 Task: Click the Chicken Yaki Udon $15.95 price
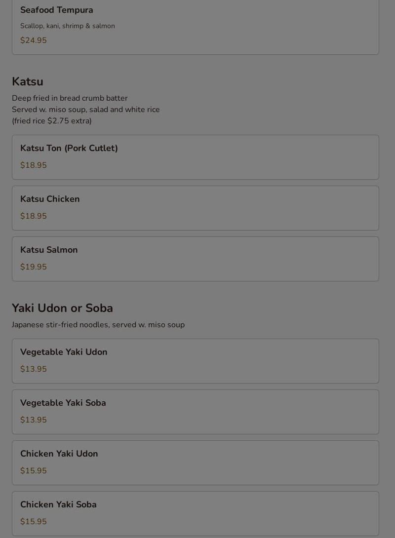coord(34,471)
